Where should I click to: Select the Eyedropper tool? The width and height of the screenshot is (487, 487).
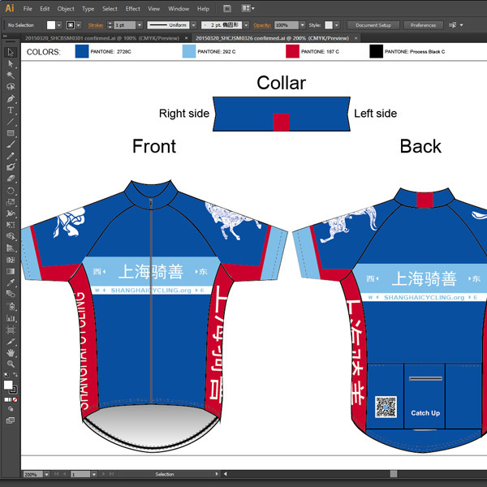tap(11, 282)
